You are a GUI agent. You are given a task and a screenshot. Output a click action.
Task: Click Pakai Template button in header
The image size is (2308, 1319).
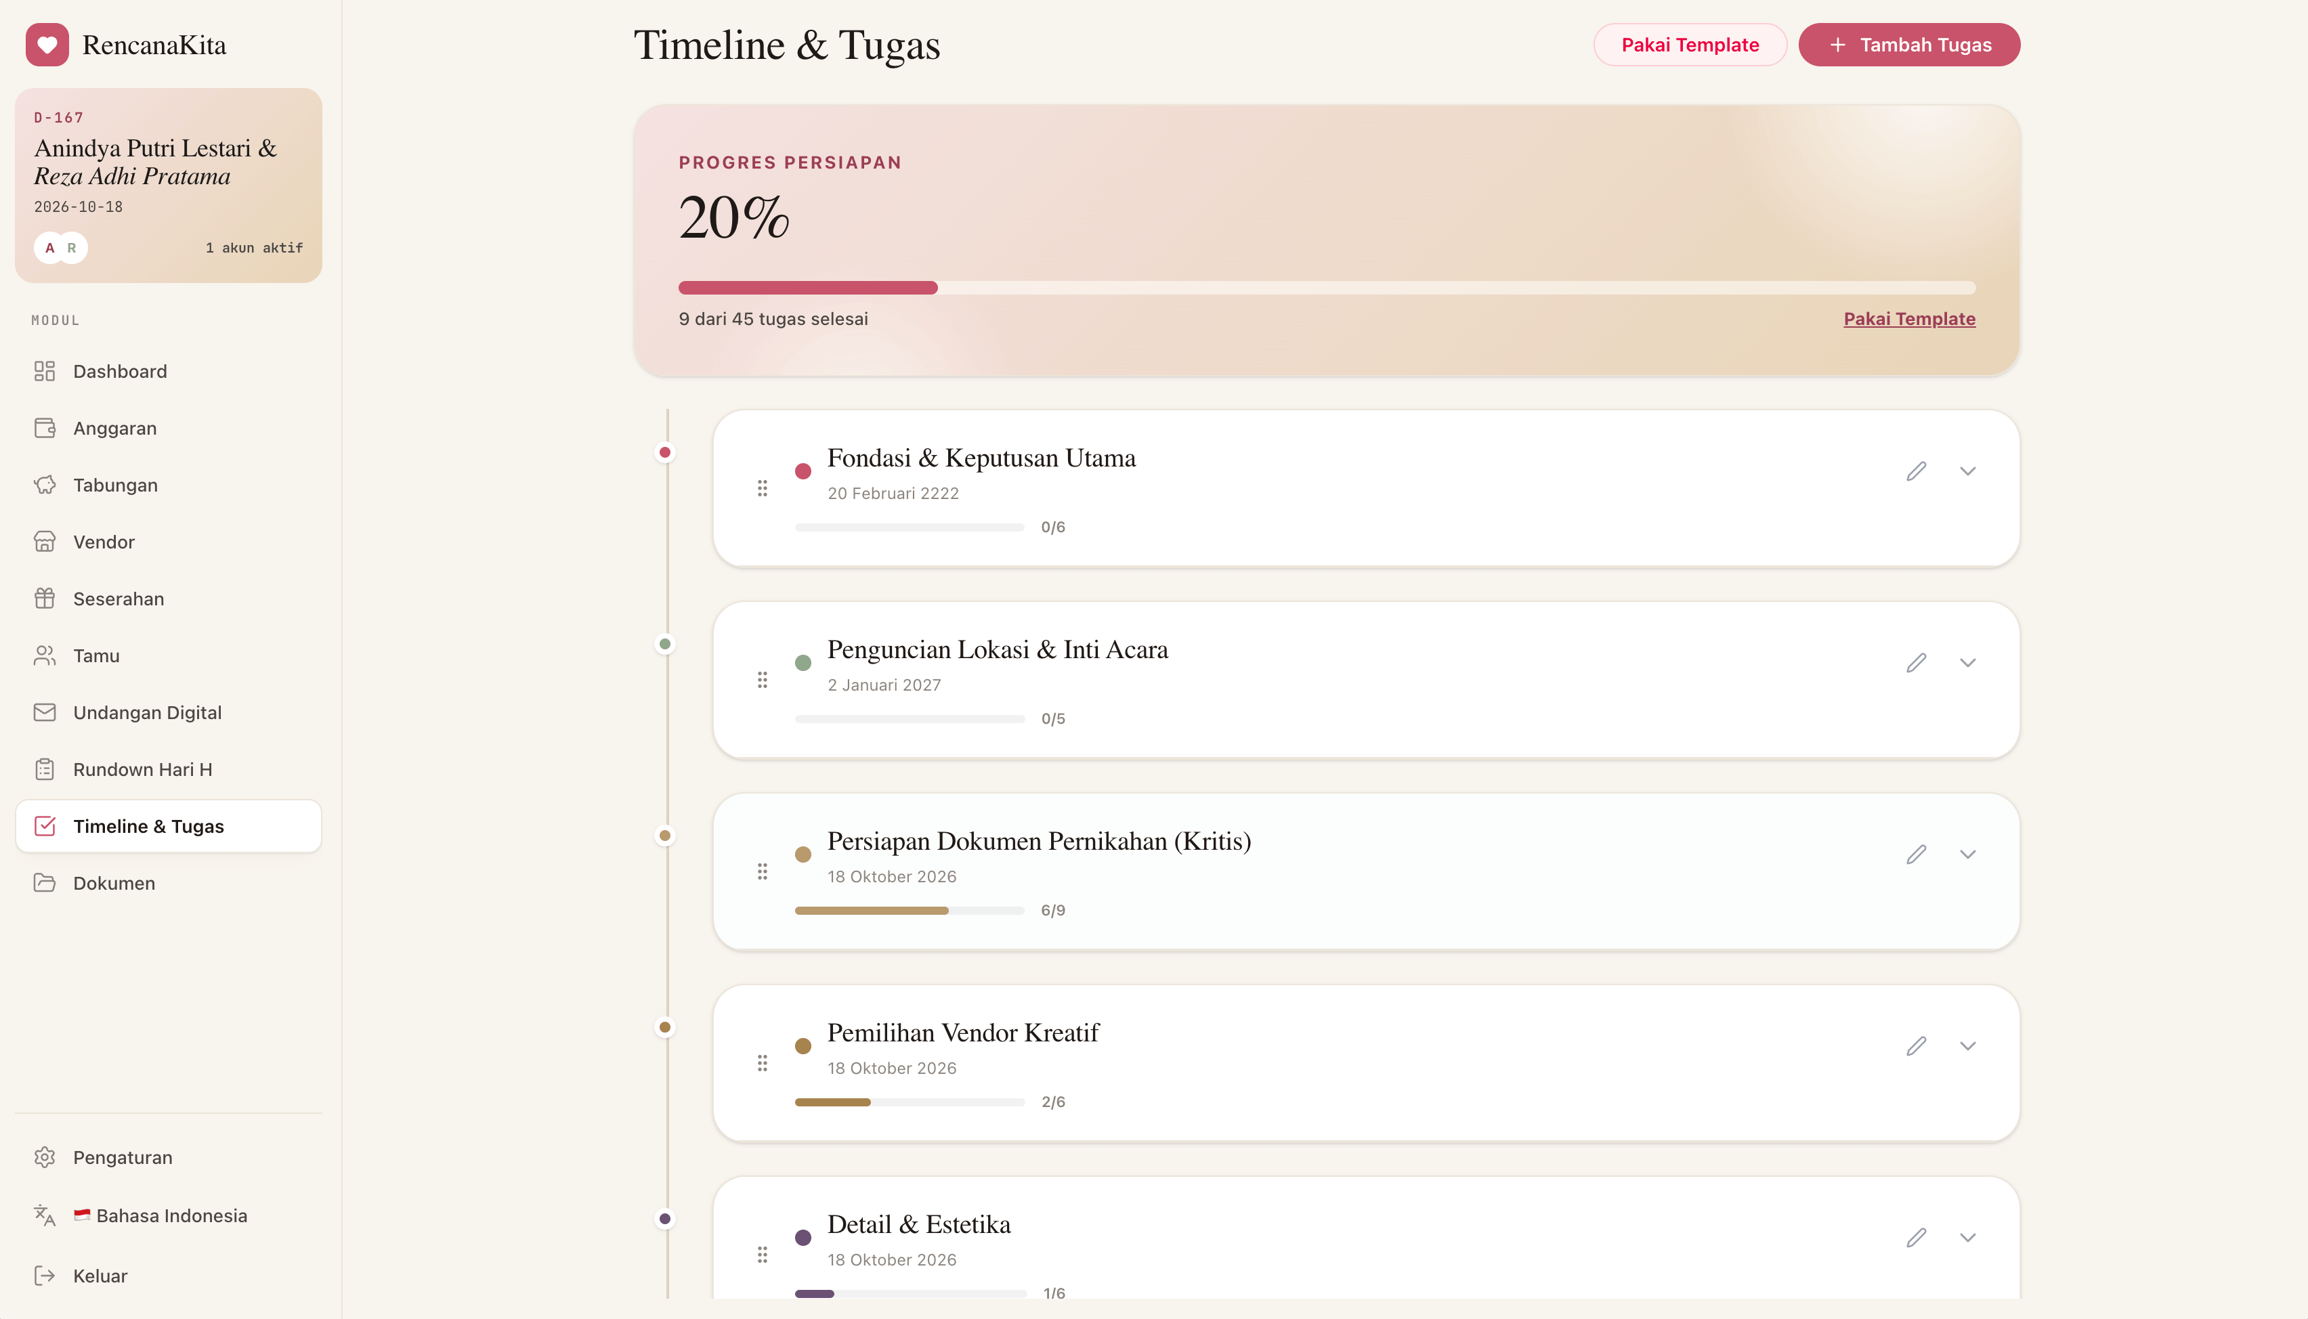click(x=1690, y=45)
